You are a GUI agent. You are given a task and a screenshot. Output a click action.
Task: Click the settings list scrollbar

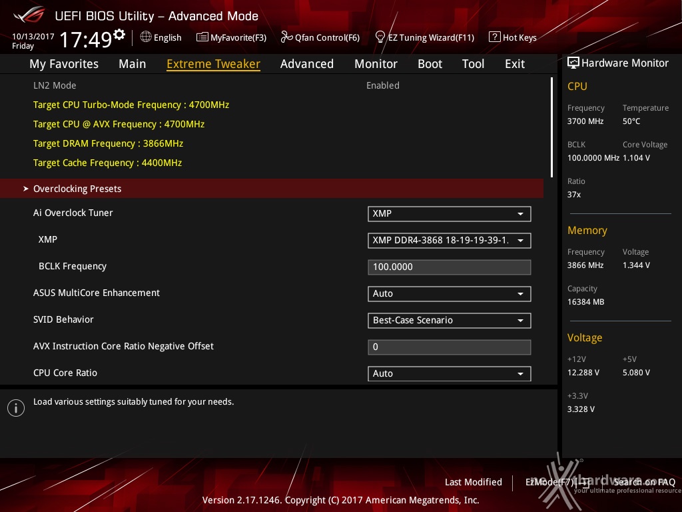(x=551, y=127)
